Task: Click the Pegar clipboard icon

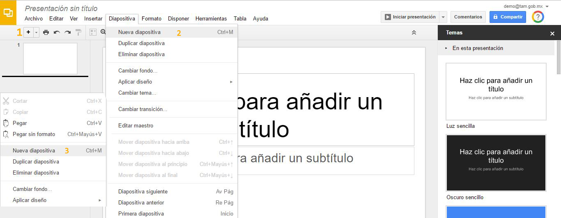Action: tap(6, 123)
